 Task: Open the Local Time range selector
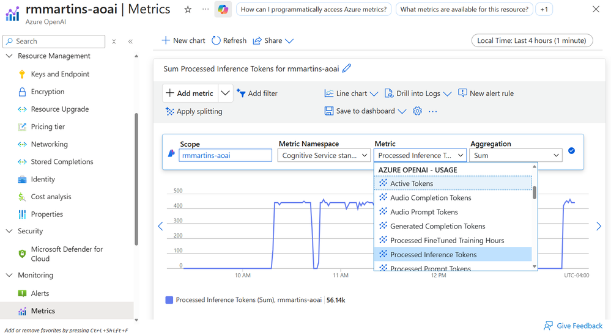point(531,41)
